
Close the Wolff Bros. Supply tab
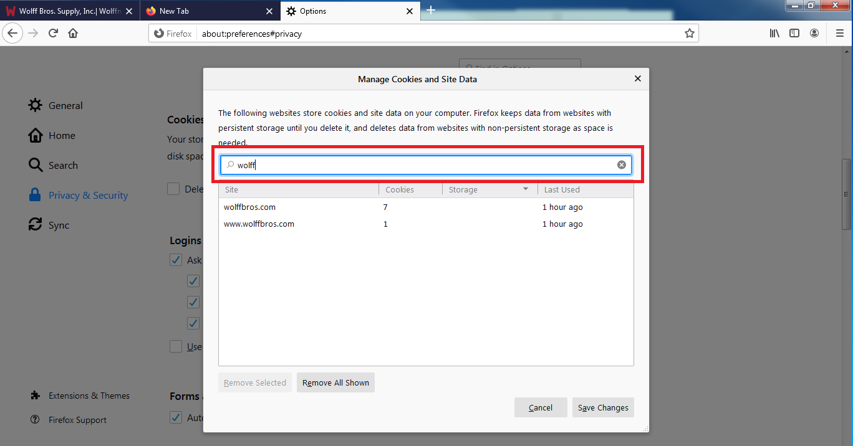coord(128,11)
